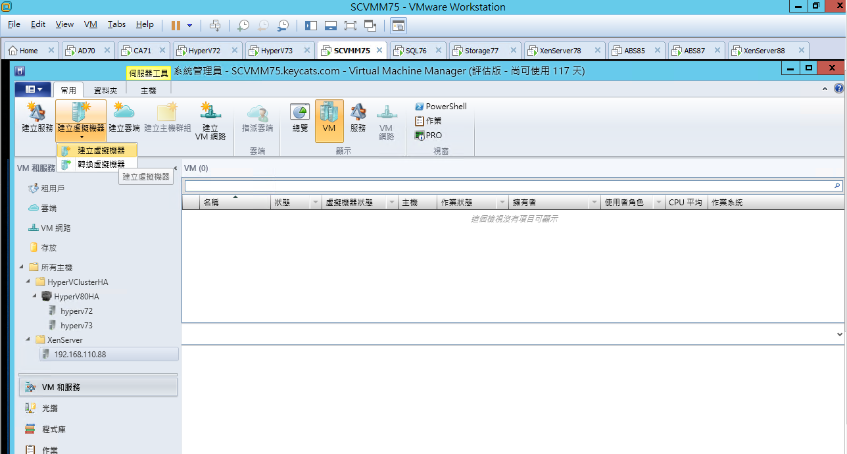Expand the details pane chevron at right
This screenshot has height=454, width=847.
tap(840, 334)
